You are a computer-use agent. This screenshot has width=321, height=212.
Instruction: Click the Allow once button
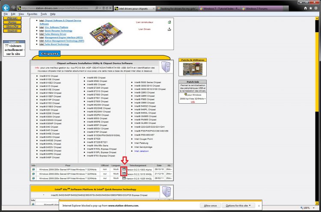[x=210, y=206]
